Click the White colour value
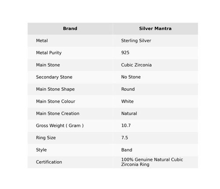220x189 pixels. (128, 101)
